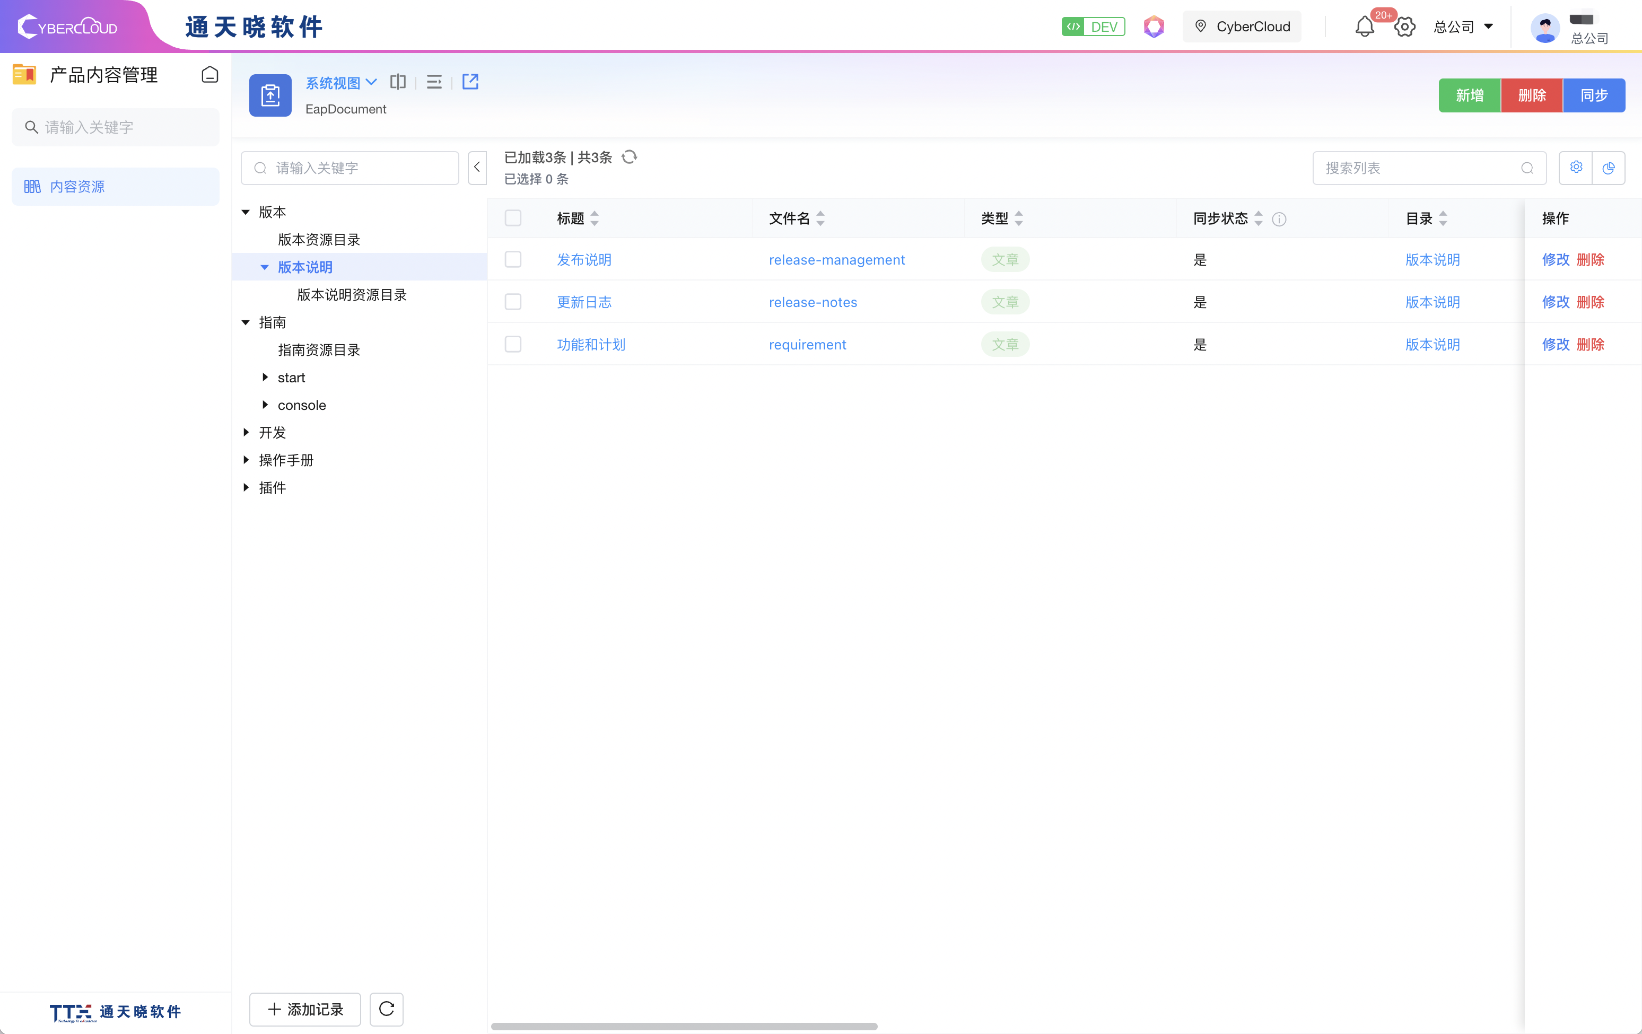Open view in new window icon
This screenshot has width=1642, height=1034.
[470, 82]
